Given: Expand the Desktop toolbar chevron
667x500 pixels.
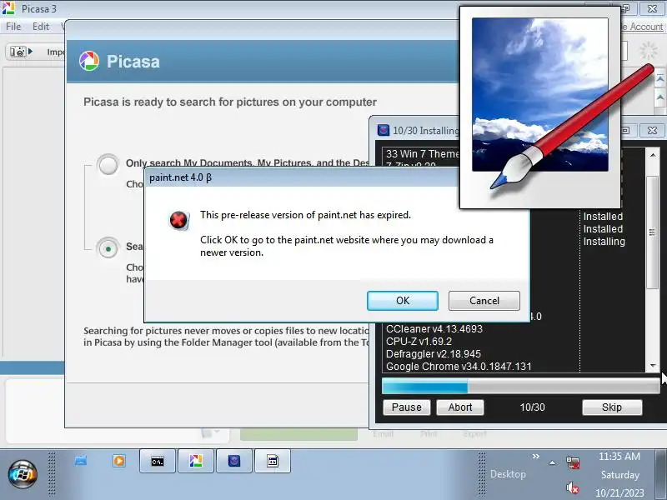Looking at the screenshot, I should click(x=535, y=456).
